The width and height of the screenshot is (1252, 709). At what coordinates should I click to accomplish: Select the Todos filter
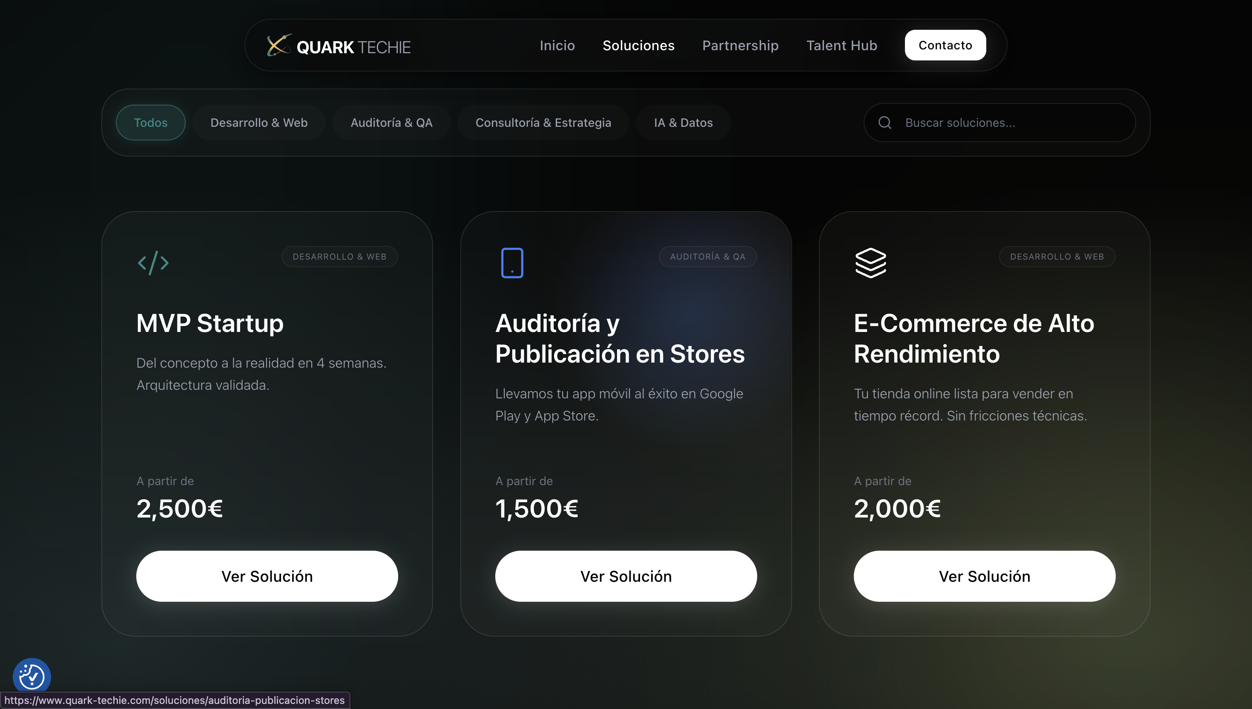pos(150,123)
